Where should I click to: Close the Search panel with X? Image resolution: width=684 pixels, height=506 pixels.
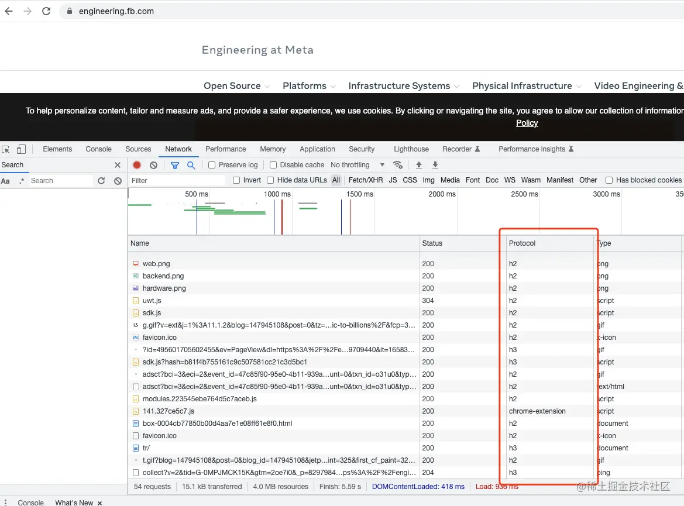click(x=118, y=165)
